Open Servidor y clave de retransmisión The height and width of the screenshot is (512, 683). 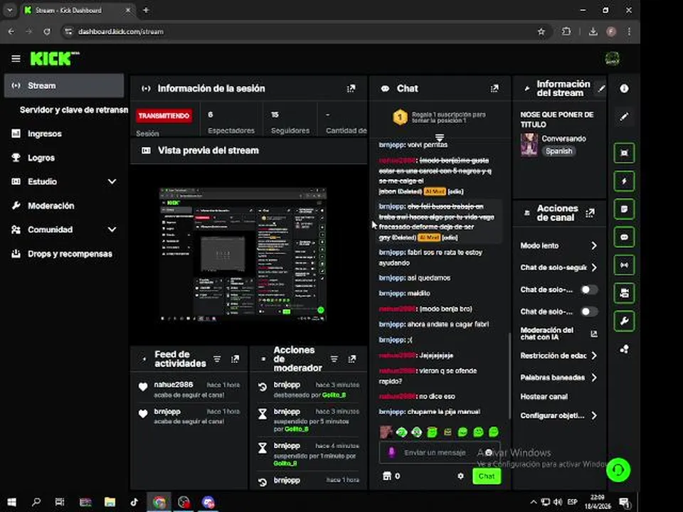point(73,110)
